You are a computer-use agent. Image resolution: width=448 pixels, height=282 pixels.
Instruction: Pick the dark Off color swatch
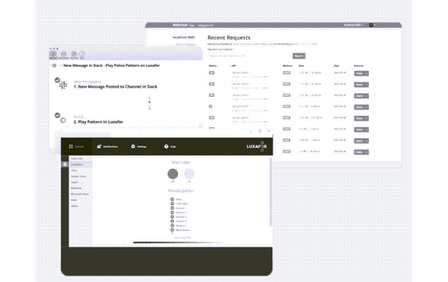173,174
